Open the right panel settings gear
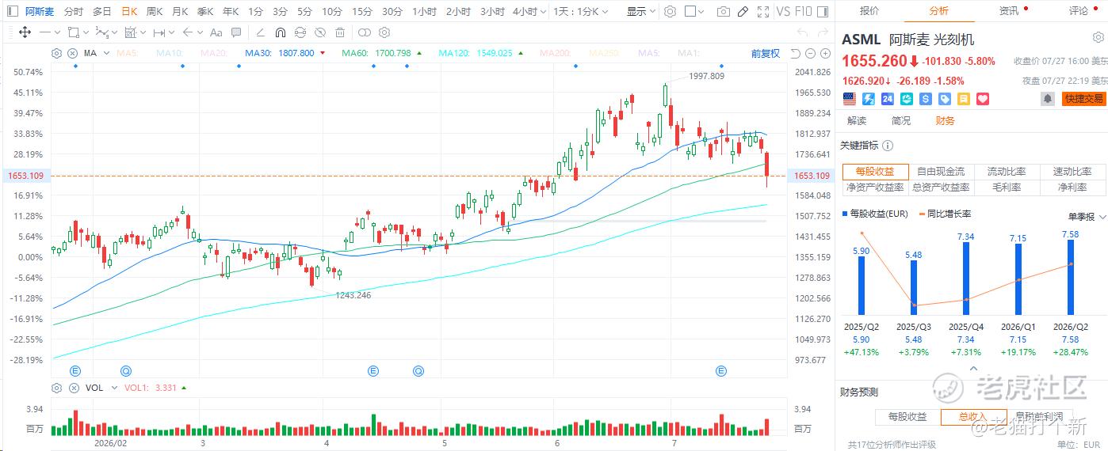1108x451 pixels. (x=1098, y=38)
